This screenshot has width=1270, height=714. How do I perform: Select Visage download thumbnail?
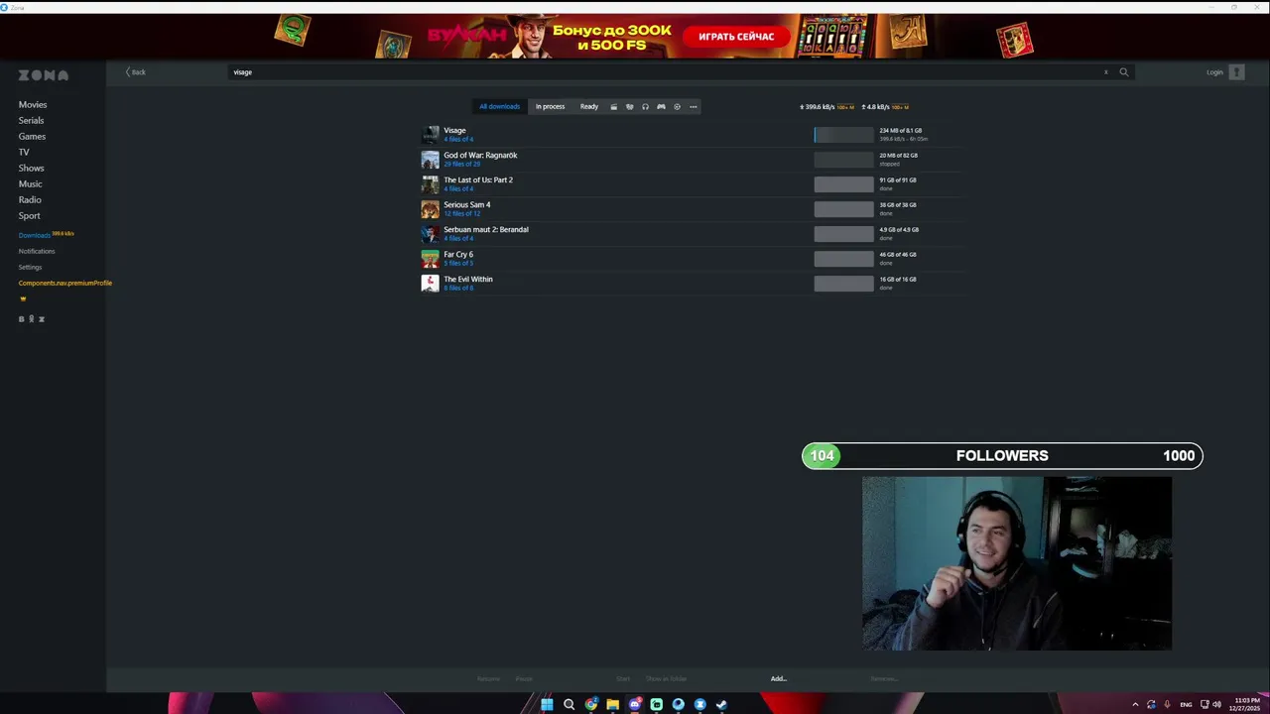[430, 135]
